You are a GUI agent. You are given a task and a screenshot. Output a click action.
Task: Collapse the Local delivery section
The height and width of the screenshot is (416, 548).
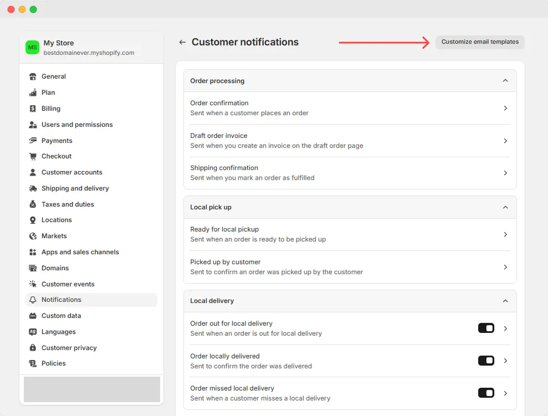[x=505, y=301]
